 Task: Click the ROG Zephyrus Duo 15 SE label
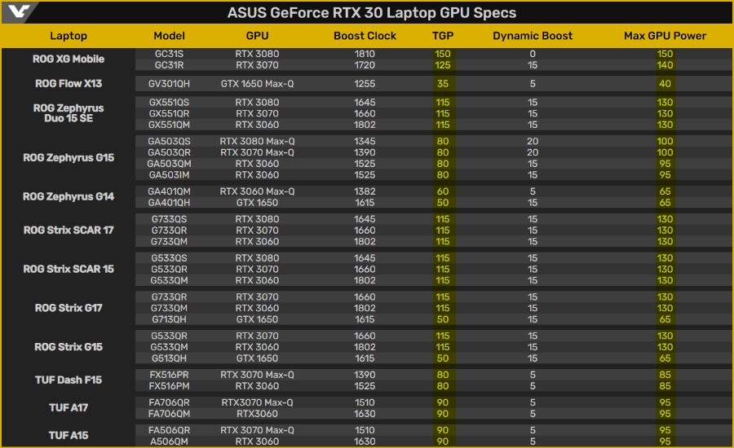[x=69, y=113]
